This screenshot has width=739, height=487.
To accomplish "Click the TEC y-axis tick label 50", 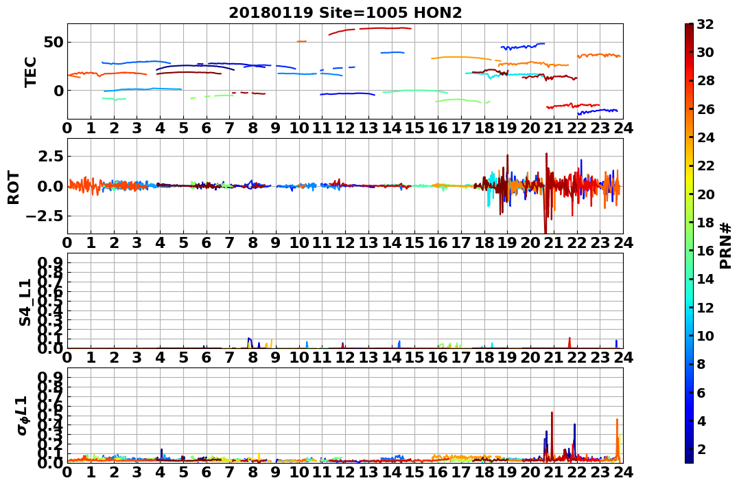I will point(55,42).
